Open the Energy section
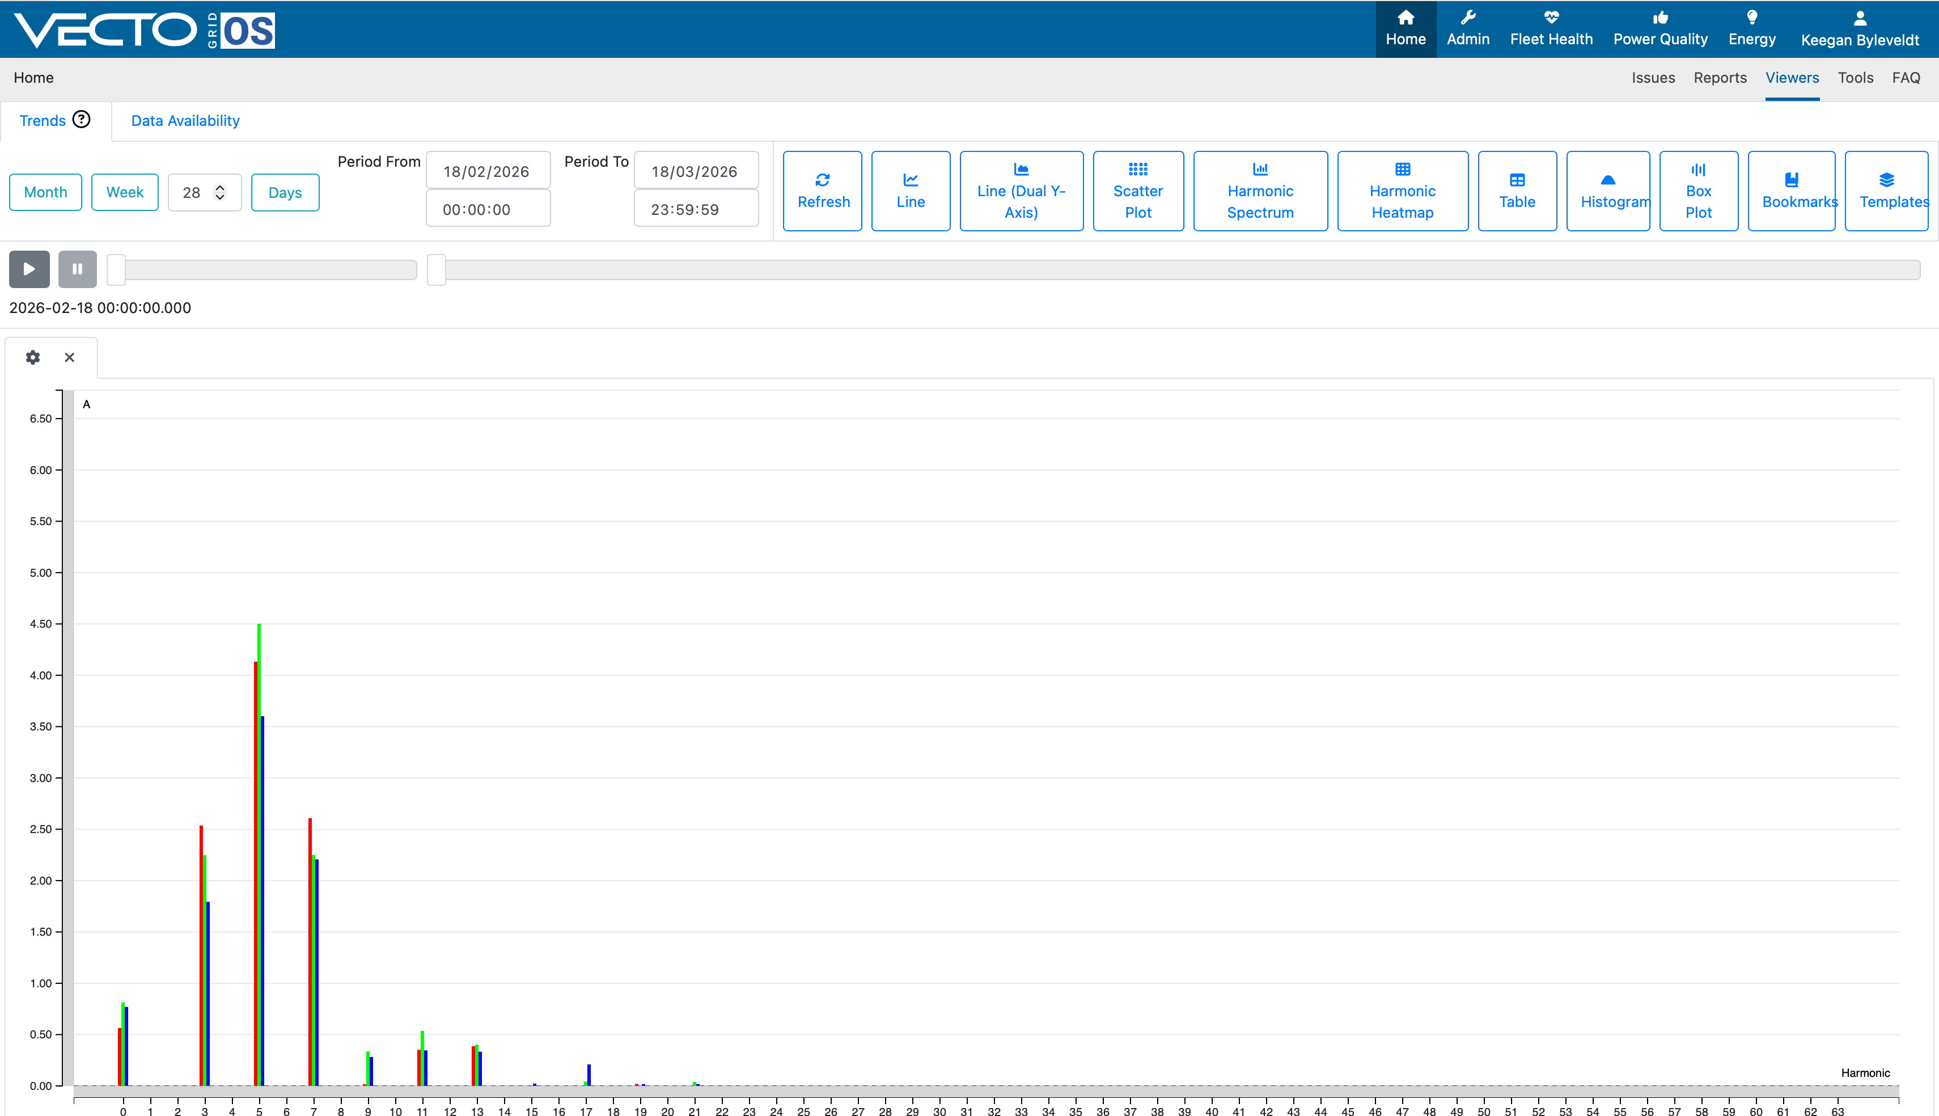1939x1116 pixels. 1751,29
